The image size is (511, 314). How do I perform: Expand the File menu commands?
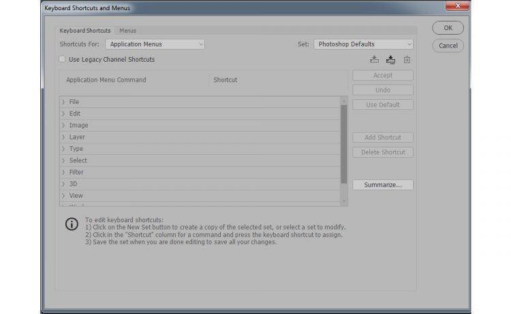pyautogui.click(x=63, y=102)
